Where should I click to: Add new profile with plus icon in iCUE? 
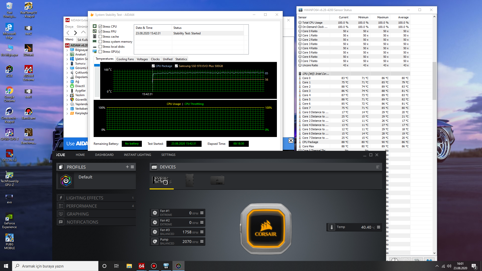127,167
